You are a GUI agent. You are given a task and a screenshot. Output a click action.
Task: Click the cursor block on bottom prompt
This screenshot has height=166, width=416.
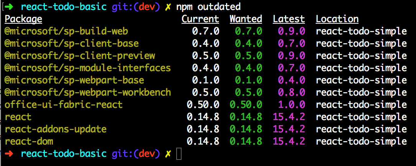pyautogui.click(x=179, y=154)
